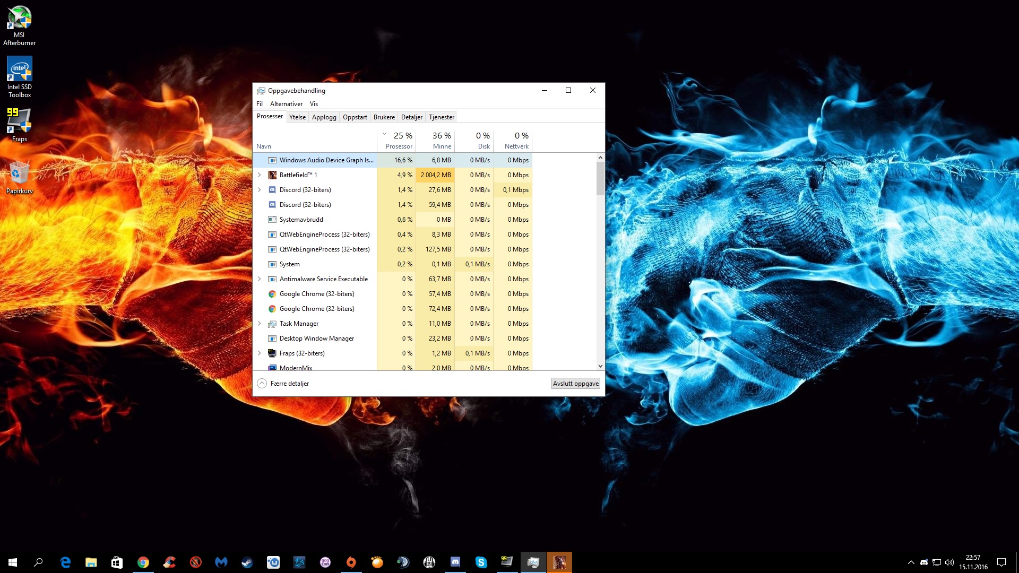Open the Fil menu

coord(260,104)
